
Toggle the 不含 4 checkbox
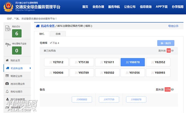tap(51, 43)
